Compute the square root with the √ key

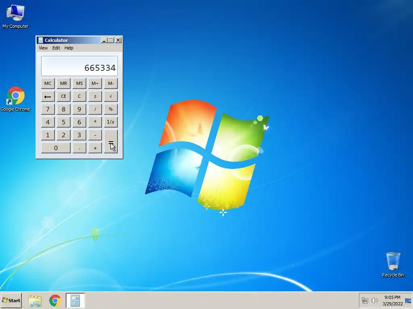pos(111,97)
